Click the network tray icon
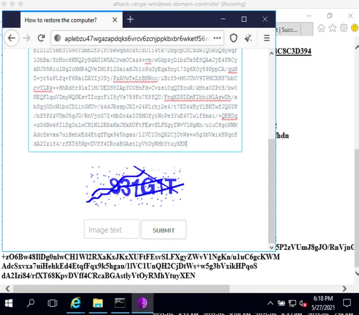This screenshot has width=359, height=315. click(292, 304)
